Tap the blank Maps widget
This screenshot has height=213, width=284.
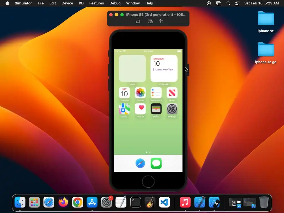tap(132, 69)
